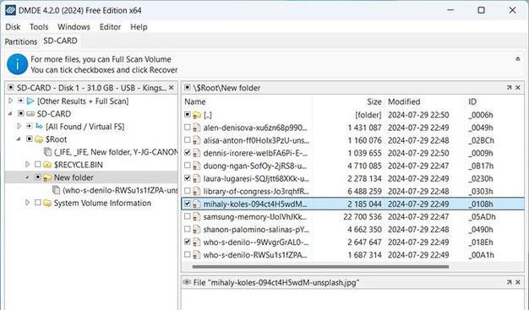Tick the $RECYCLE.BIN checkbox

tap(38, 164)
